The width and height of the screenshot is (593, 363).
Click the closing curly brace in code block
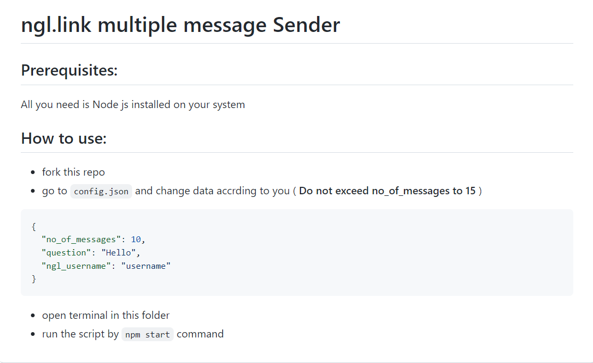click(x=34, y=279)
